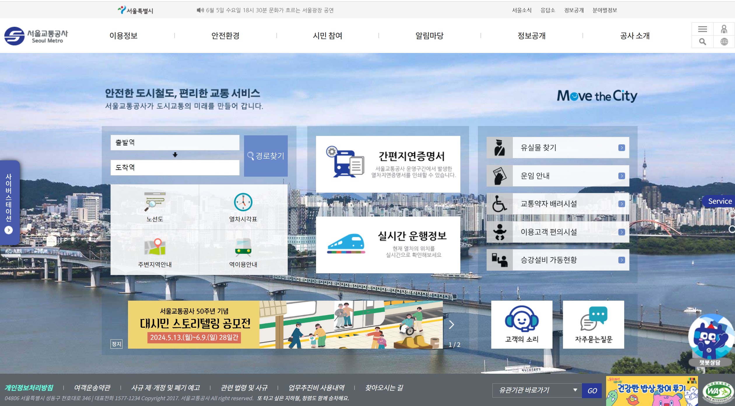The width and height of the screenshot is (735, 406).
Task: Open the 이용정보 main menu
Action: coord(123,36)
